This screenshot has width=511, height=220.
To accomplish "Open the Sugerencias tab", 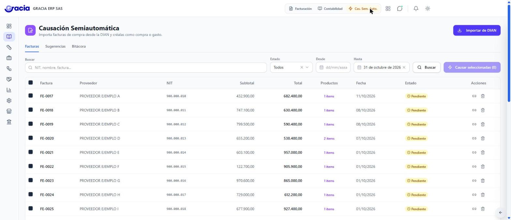I will (x=55, y=46).
